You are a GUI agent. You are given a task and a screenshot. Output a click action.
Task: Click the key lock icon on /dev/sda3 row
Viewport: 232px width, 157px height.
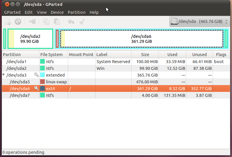point(36,75)
